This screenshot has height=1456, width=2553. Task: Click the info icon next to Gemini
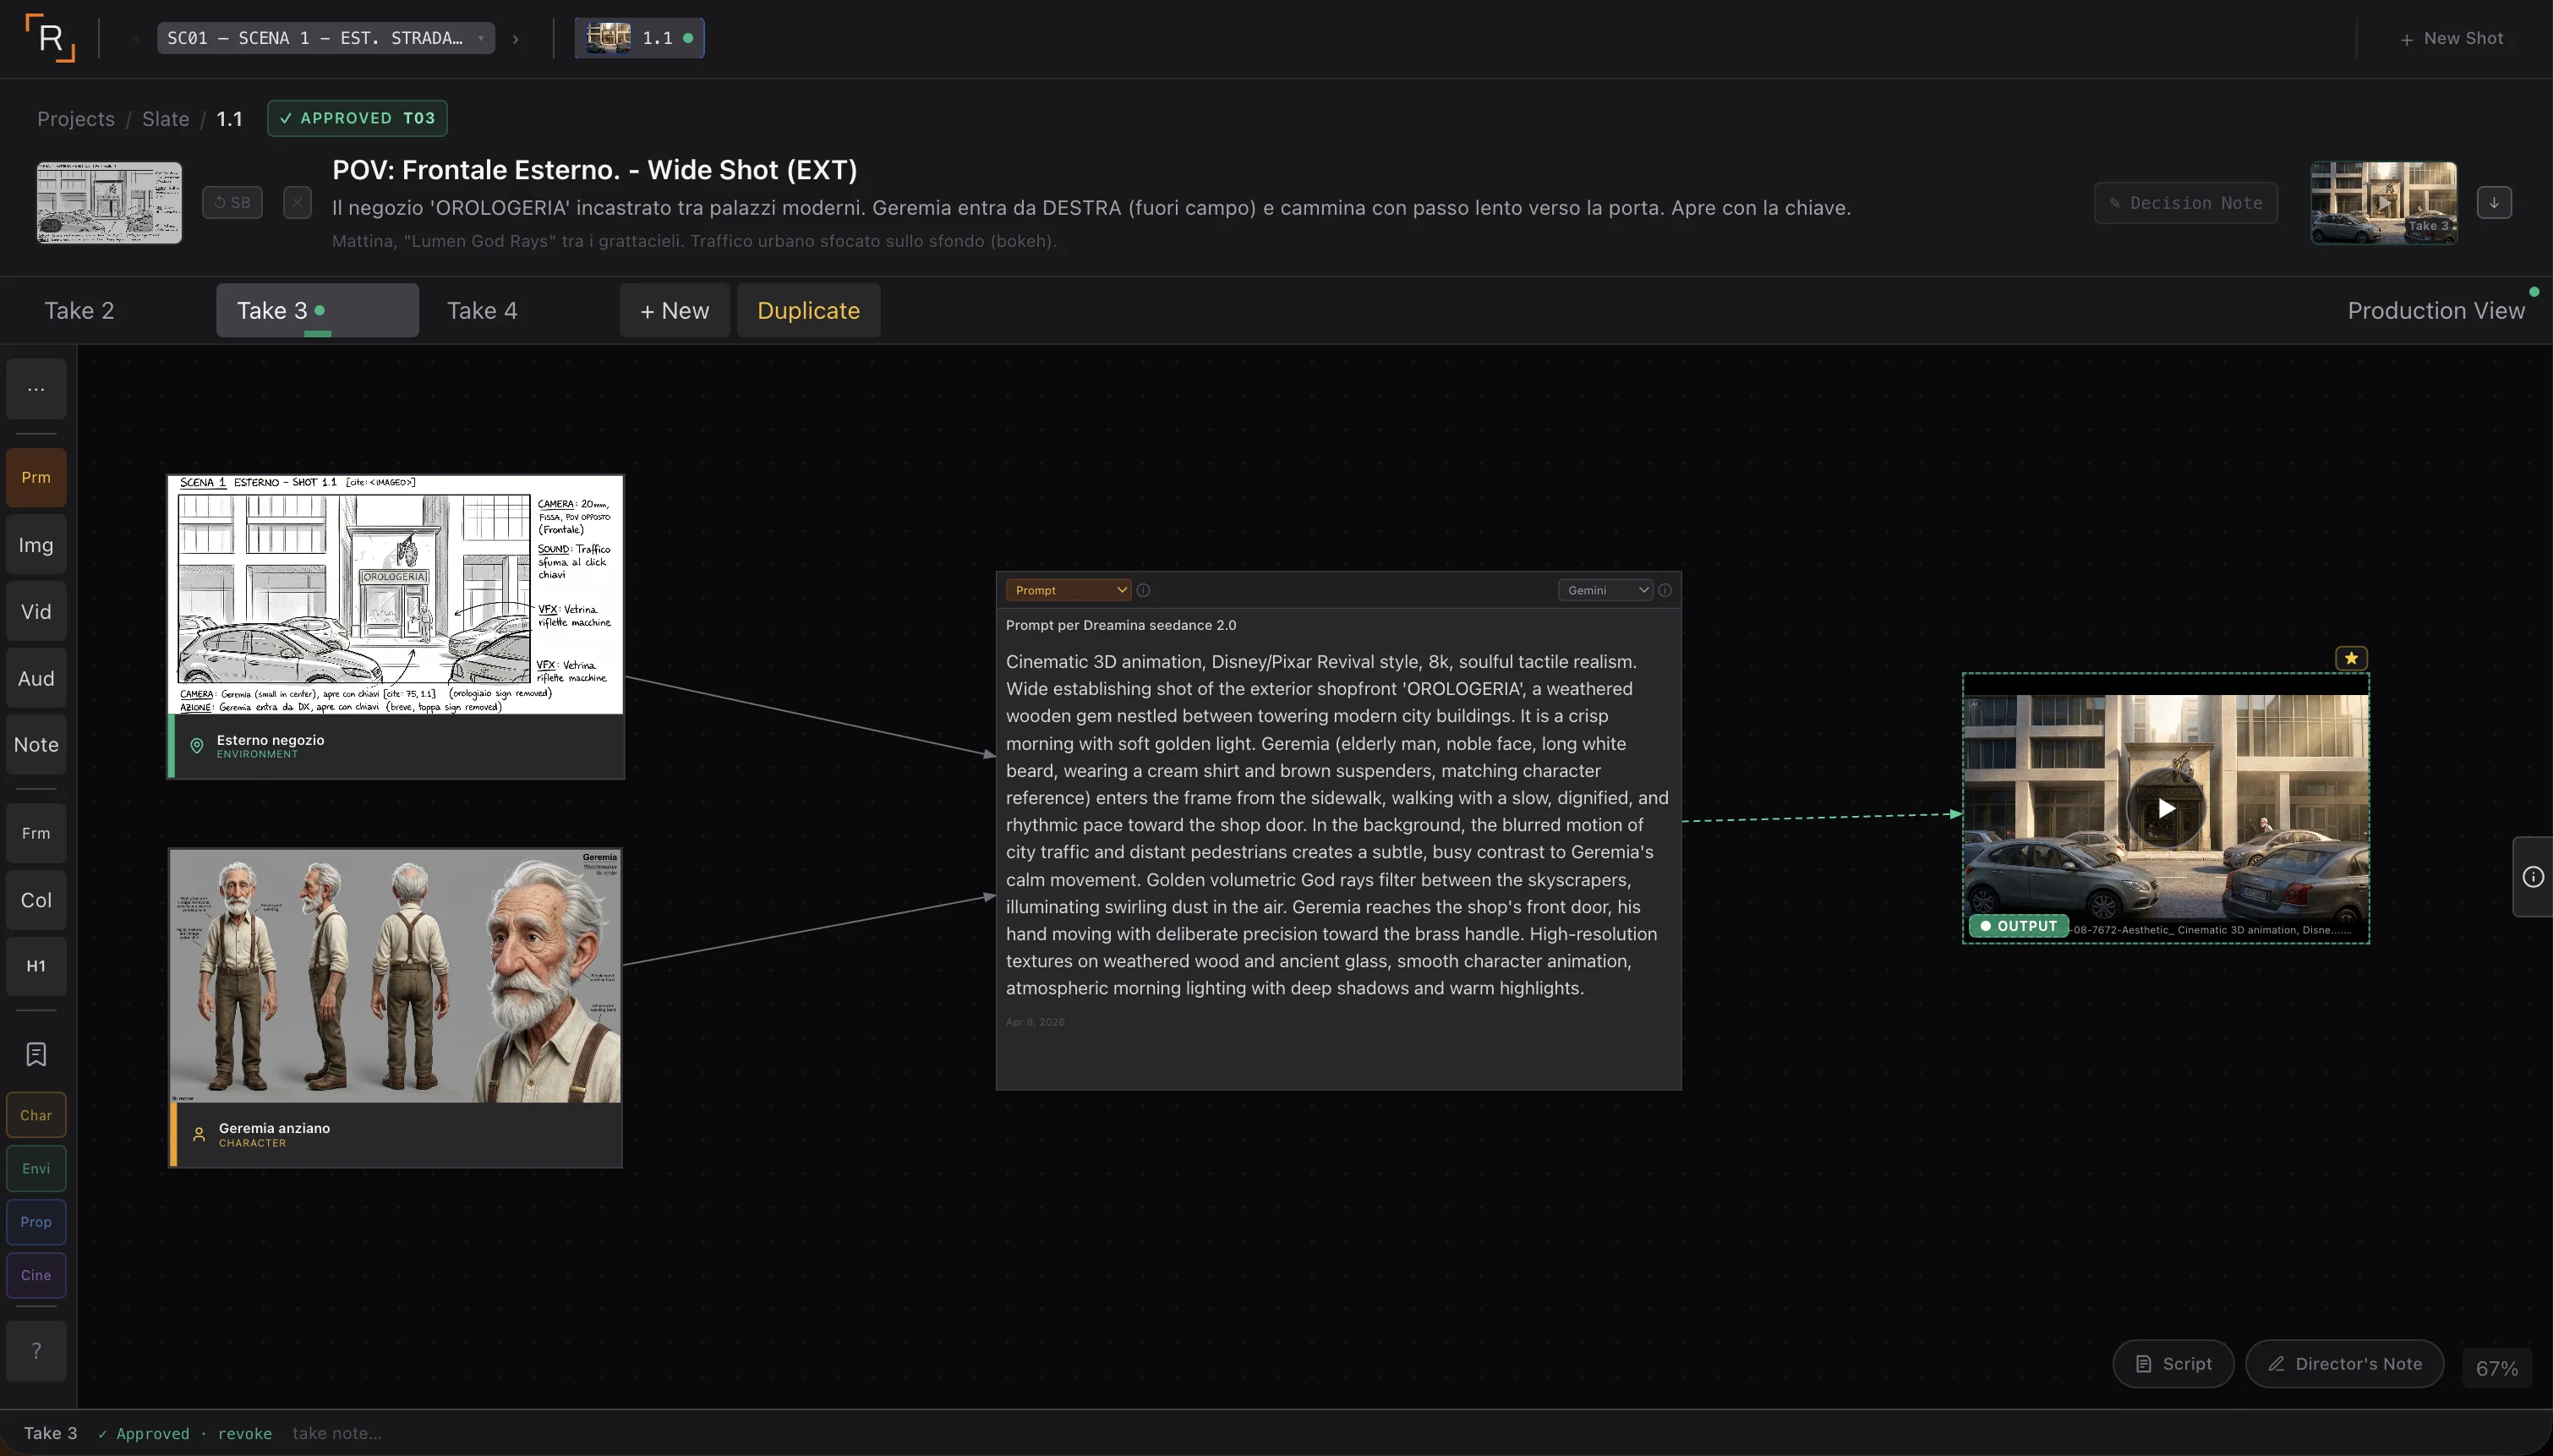1665,591
